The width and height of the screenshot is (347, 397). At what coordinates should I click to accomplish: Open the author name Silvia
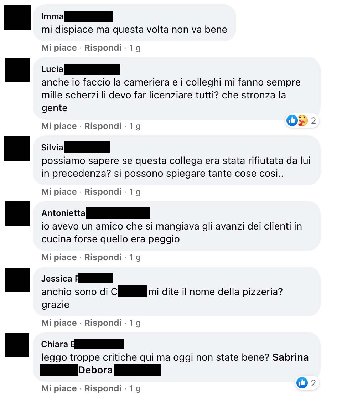pyautogui.click(x=52, y=147)
